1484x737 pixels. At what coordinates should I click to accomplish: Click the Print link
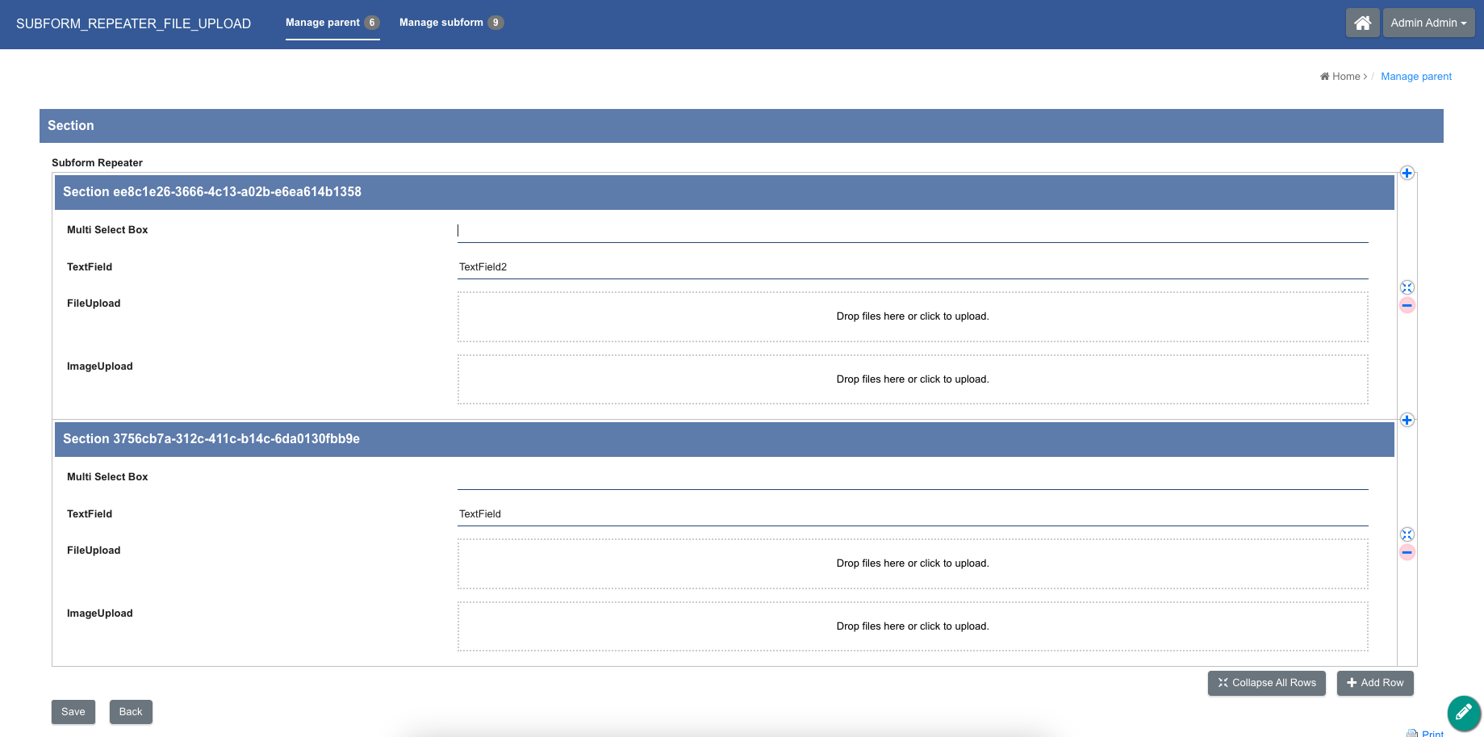pos(1426,733)
